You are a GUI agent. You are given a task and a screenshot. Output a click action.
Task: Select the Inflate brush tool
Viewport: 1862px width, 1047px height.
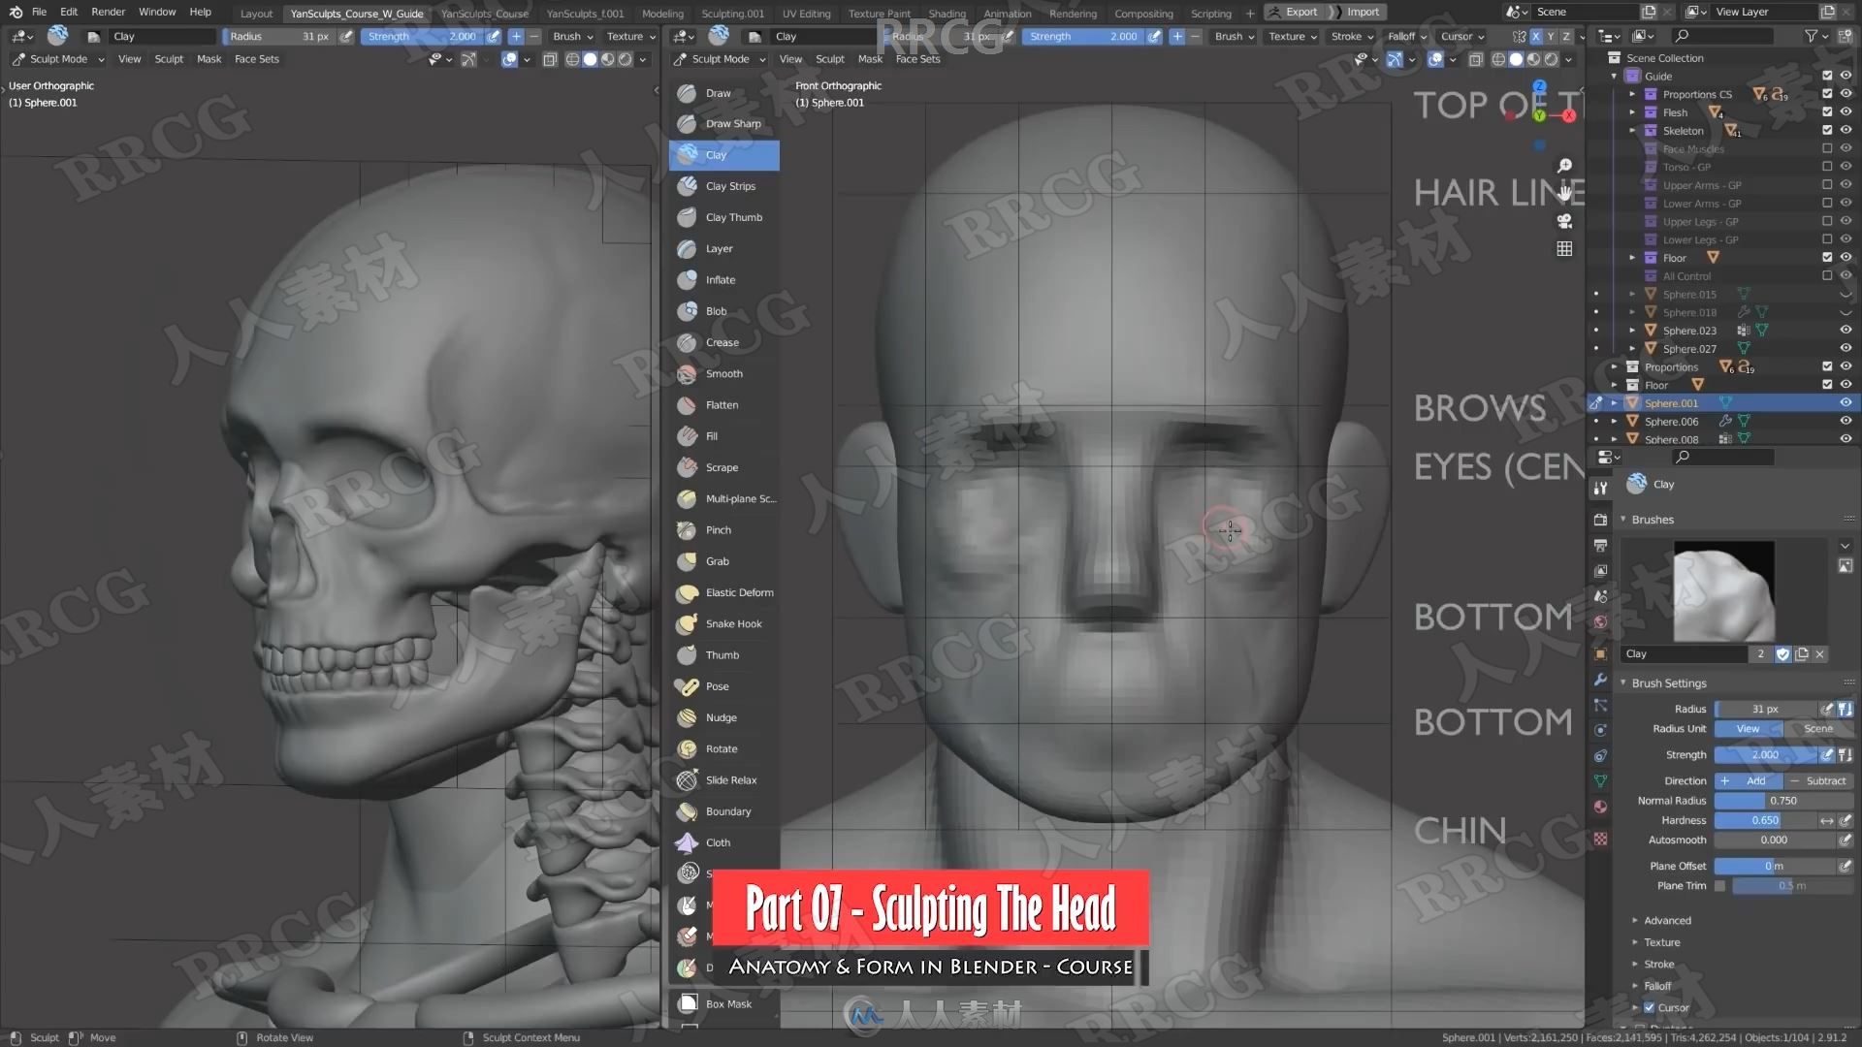[722, 278]
